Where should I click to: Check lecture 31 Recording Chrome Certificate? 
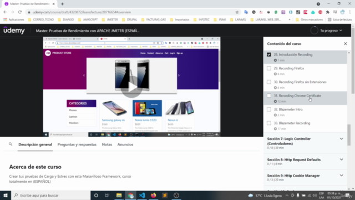pyautogui.click(x=268, y=96)
